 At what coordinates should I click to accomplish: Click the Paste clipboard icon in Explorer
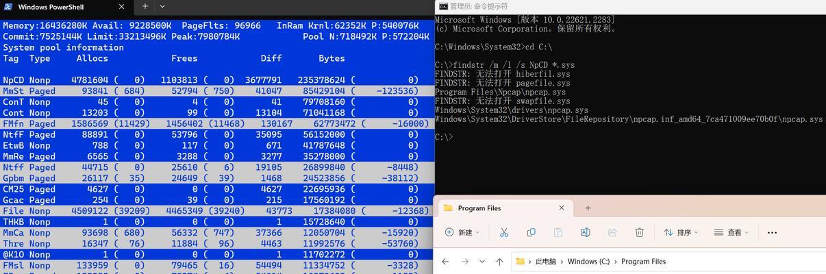(558, 232)
